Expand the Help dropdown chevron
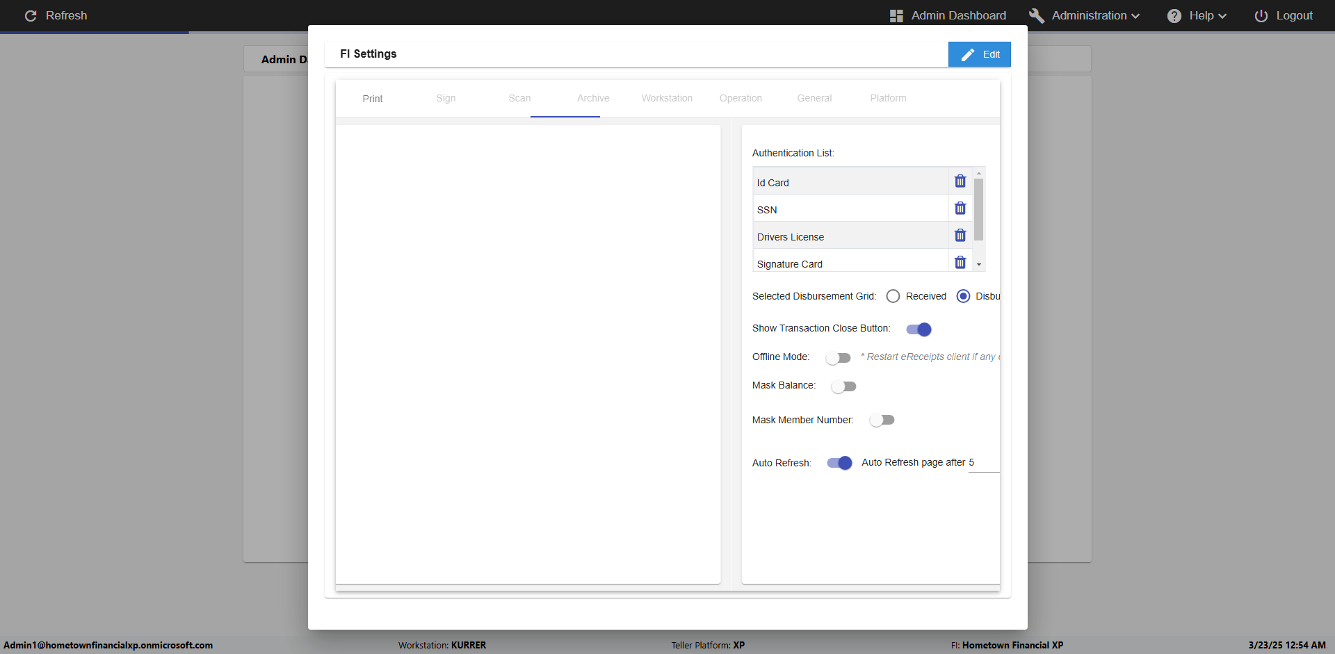Screen dimensions: 1335x654 click(x=1222, y=16)
